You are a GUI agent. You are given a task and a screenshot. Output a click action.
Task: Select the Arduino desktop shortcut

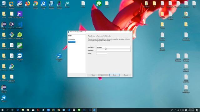67,4
